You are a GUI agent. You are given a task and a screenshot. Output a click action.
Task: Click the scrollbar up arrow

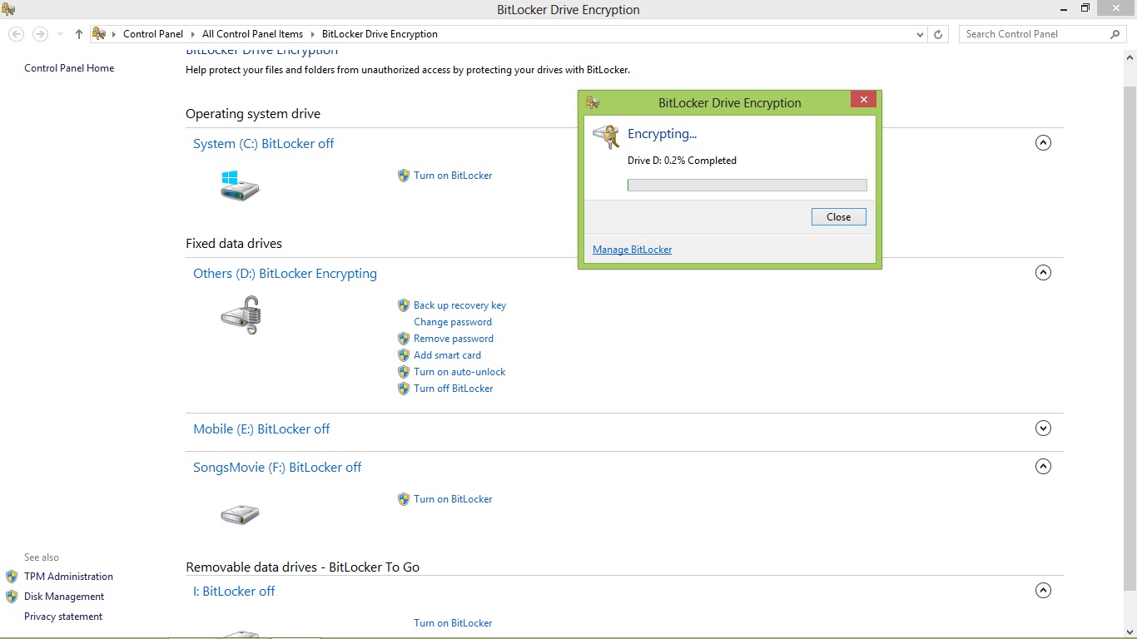(1130, 58)
